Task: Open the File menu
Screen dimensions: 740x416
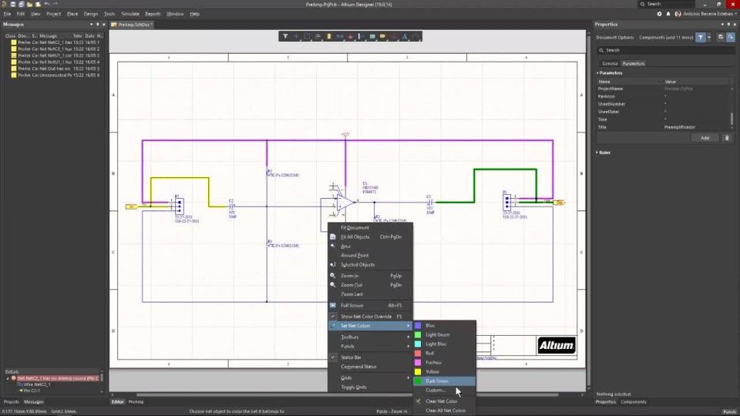Action: tap(8, 14)
